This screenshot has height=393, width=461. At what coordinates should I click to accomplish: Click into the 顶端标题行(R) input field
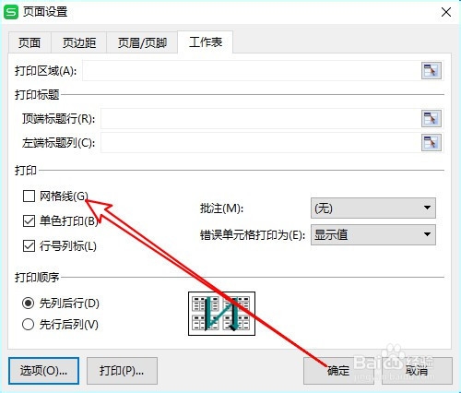coord(261,118)
